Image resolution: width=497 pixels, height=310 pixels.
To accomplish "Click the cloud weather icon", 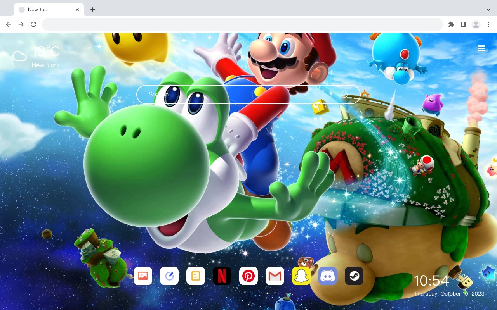I will (19, 56).
